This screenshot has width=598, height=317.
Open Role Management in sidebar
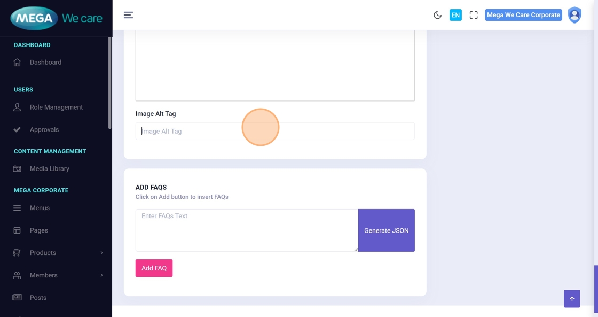coord(56,107)
